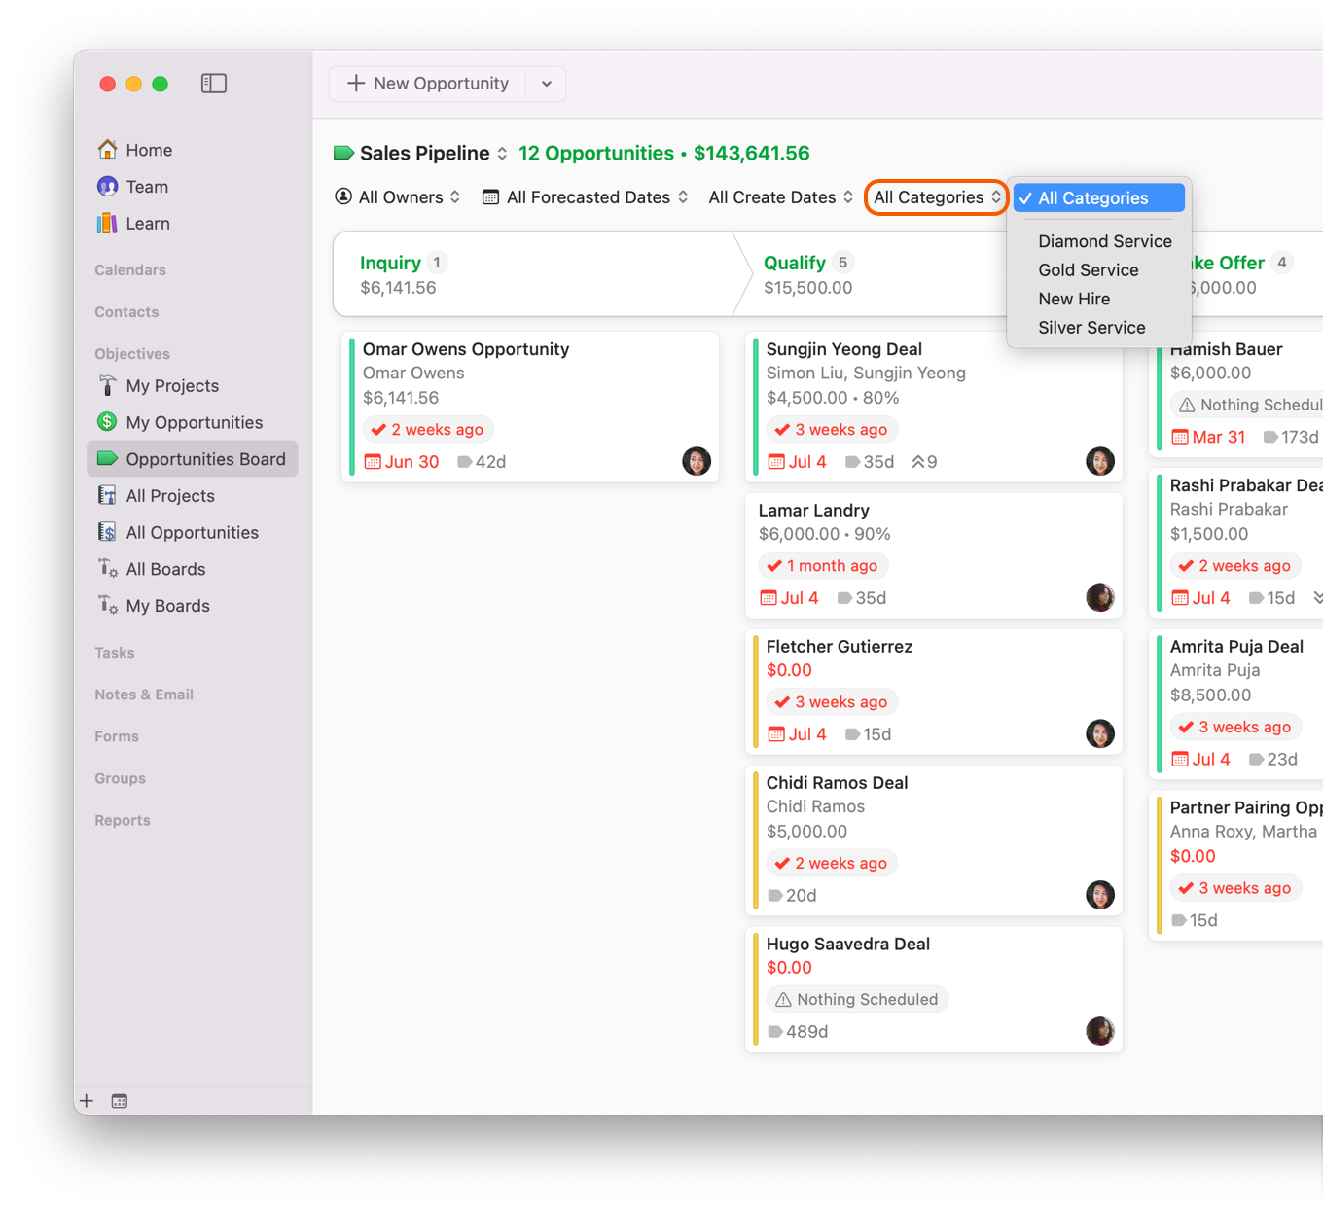Select New Hire in the category menu
This screenshot has height=1212, width=1323.
(x=1074, y=299)
